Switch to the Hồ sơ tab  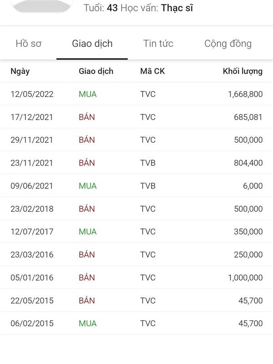pyautogui.click(x=28, y=44)
